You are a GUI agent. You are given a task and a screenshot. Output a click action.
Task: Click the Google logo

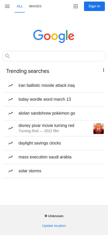[x=54, y=36]
